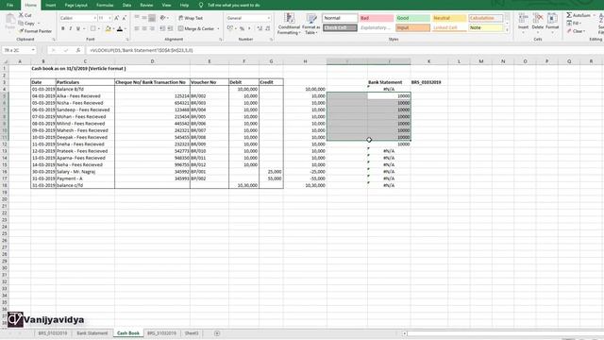
Task: Click the text Orientation icon
Action: (163, 18)
